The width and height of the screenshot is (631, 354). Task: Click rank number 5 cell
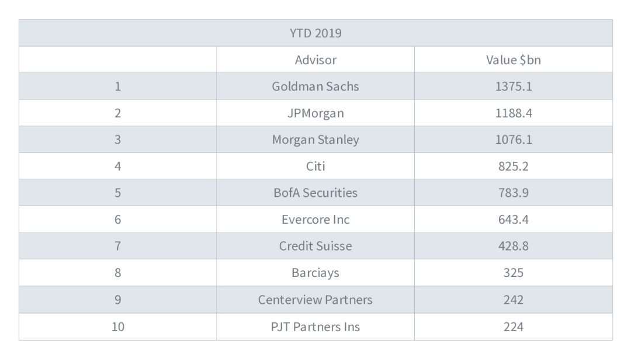tap(117, 193)
